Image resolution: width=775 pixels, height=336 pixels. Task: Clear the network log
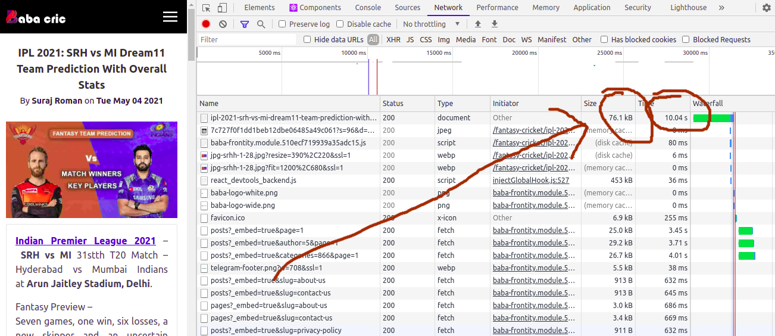click(223, 24)
